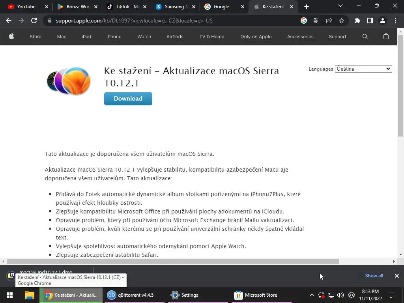Screen dimensions: 404x303
Task: Close the downloads bar
Action: point(397,276)
